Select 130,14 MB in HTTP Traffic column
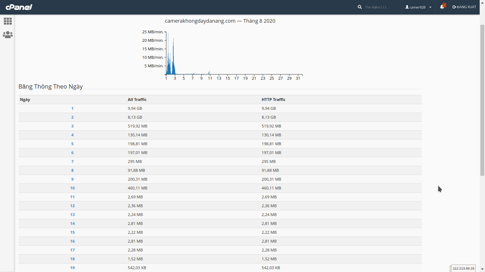This screenshot has width=485, height=272. [x=271, y=135]
